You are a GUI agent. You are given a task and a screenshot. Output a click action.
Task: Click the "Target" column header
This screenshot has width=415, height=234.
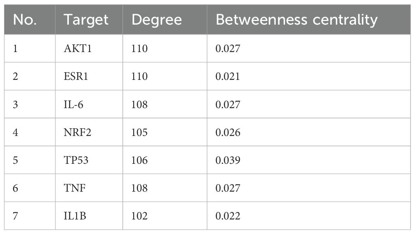click(x=86, y=20)
